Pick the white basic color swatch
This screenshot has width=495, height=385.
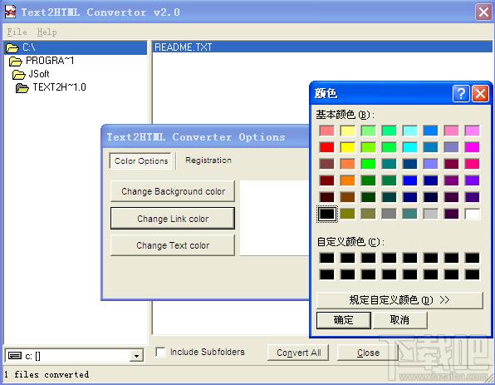pyautogui.click(x=473, y=214)
